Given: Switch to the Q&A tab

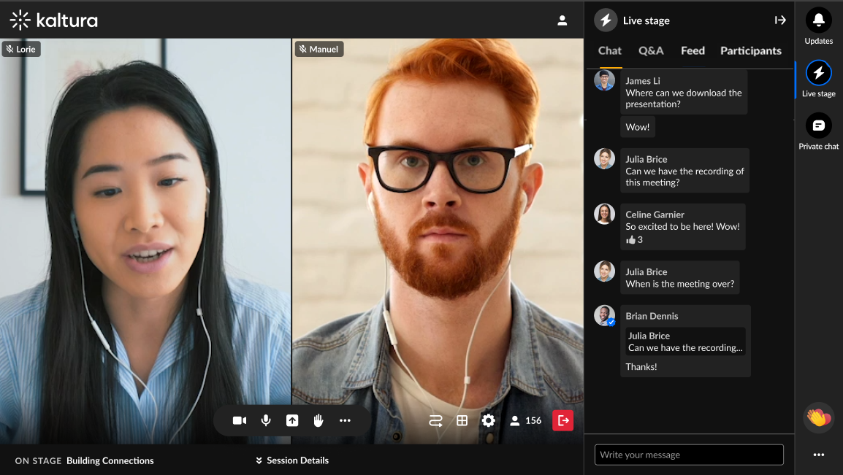Looking at the screenshot, I should [x=651, y=51].
